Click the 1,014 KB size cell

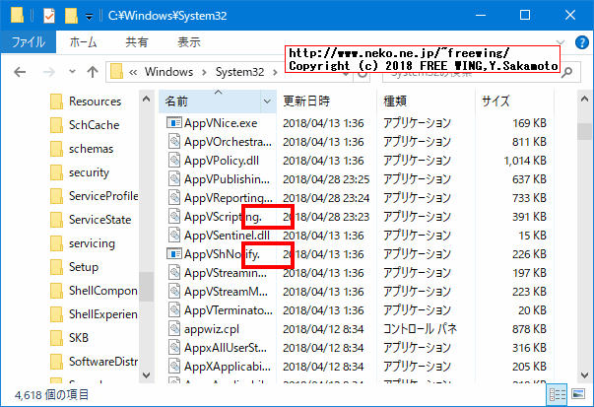525,161
